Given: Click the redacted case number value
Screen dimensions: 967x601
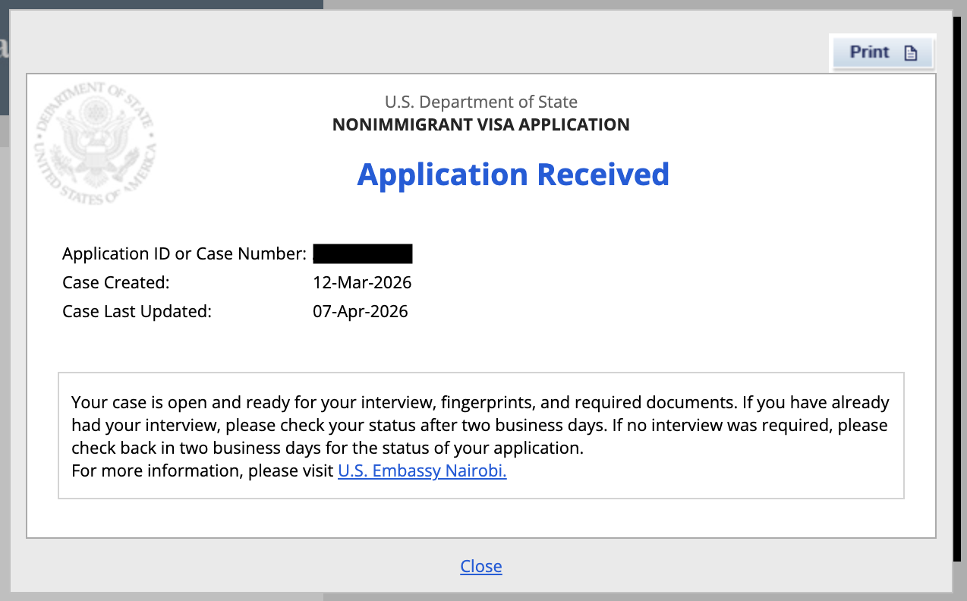Looking at the screenshot, I should pos(362,253).
